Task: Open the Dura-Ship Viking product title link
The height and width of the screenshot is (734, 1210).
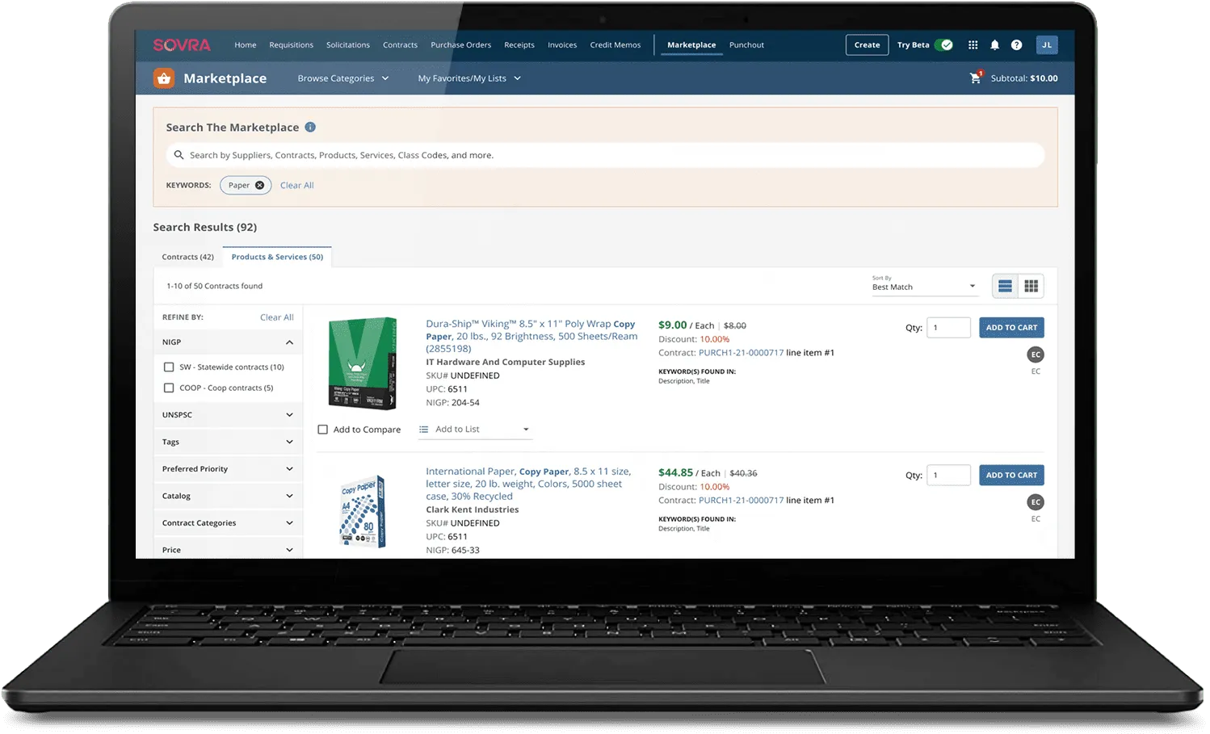Action: tap(531, 337)
